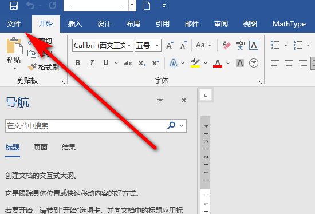Click the 格式刷 format painter
Image resolution: width=315 pixels, height=214 pixels.
[x=44, y=68]
